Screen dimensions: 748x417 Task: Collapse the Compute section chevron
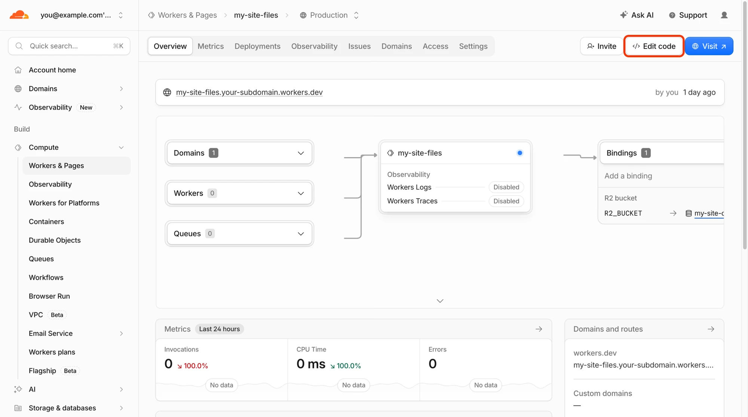[x=121, y=147]
